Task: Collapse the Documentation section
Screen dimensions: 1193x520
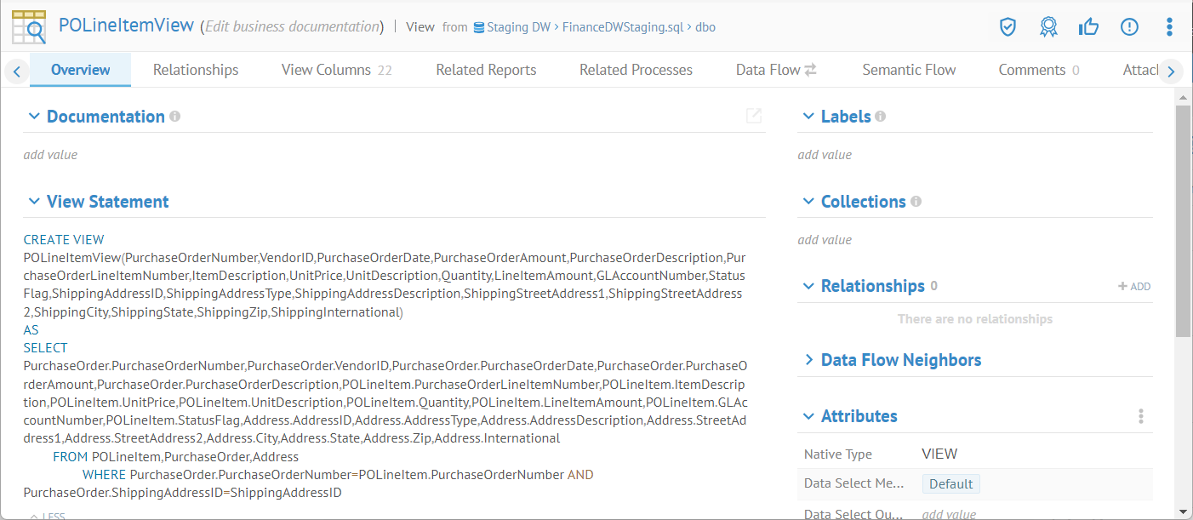Action: click(34, 117)
